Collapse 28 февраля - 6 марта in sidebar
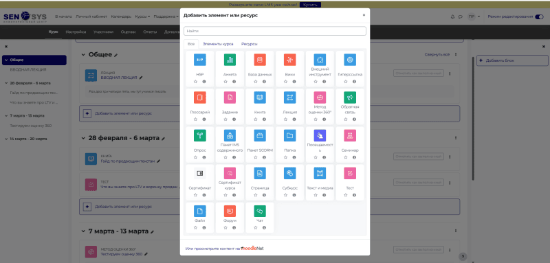Image resolution: width=550 pixels, height=263 pixels. (x=6, y=83)
